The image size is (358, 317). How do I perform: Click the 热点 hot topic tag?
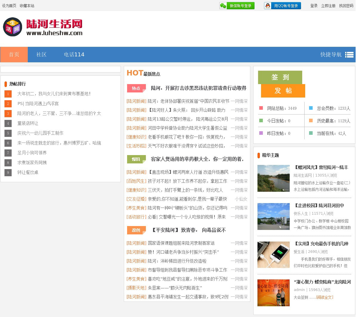coord(136,88)
